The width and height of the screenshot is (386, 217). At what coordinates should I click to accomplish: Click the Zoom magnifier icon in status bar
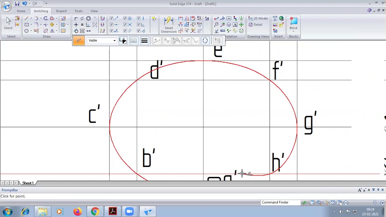tap(319, 203)
